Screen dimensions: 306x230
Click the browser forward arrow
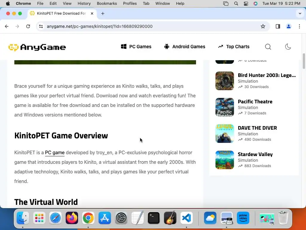click(x=17, y=26)
